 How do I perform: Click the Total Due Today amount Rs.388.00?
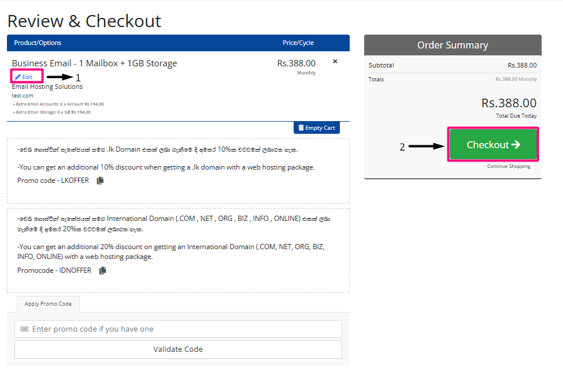coord(509,103)
